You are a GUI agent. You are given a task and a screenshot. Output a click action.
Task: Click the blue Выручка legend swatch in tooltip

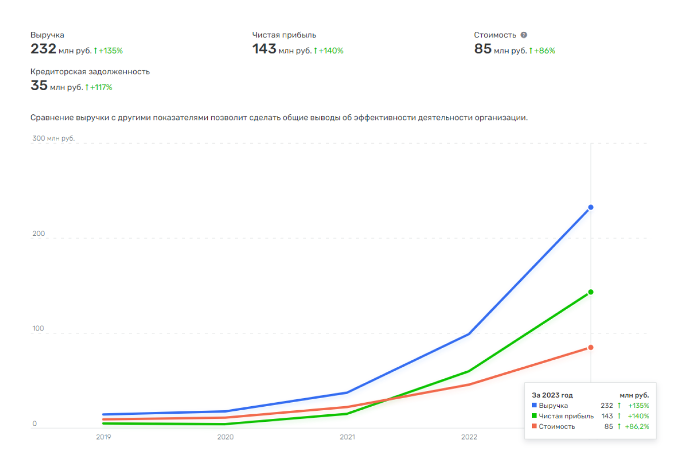[534, 405]
